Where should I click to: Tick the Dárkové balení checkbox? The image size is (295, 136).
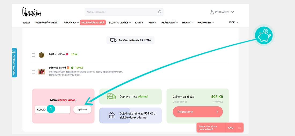tap(34, 72)
